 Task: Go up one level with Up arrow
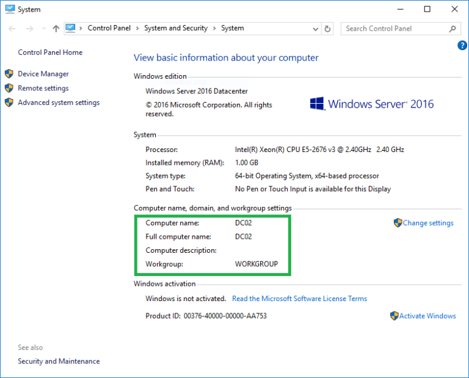click(56, 29)
